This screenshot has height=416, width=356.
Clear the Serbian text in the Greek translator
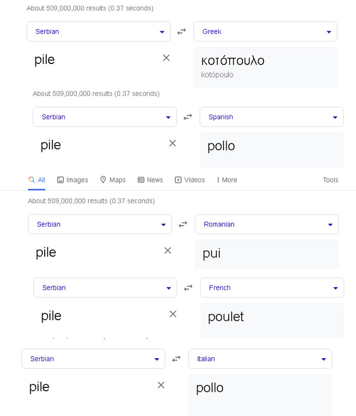(166, 58)
